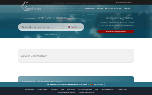This screenshot has height=95, width=152.
Task: Click the Gedenkseite finden heading
Action: 51,18
